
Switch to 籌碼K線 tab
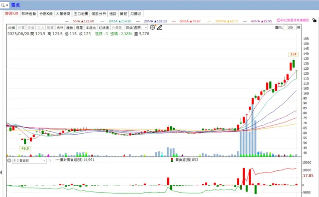(x=12, y=14)
